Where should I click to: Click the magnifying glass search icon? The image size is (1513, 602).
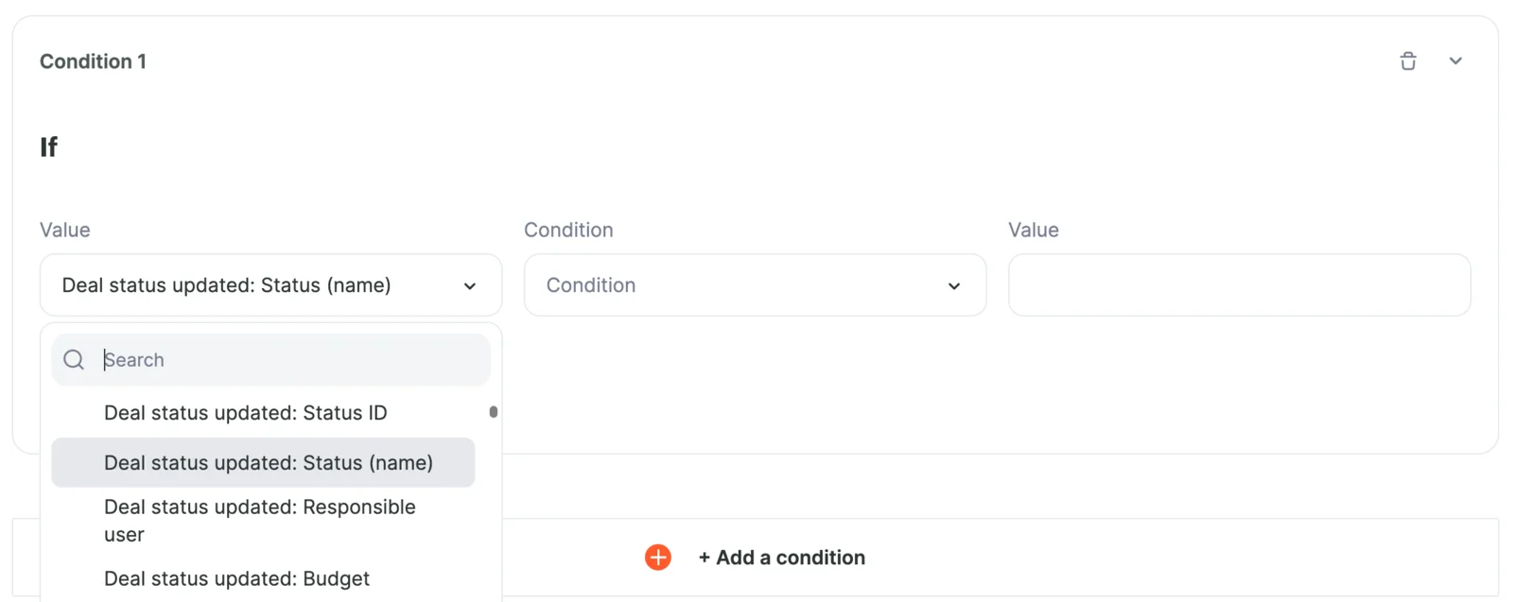pyautogui.click(x=73, y=359)
